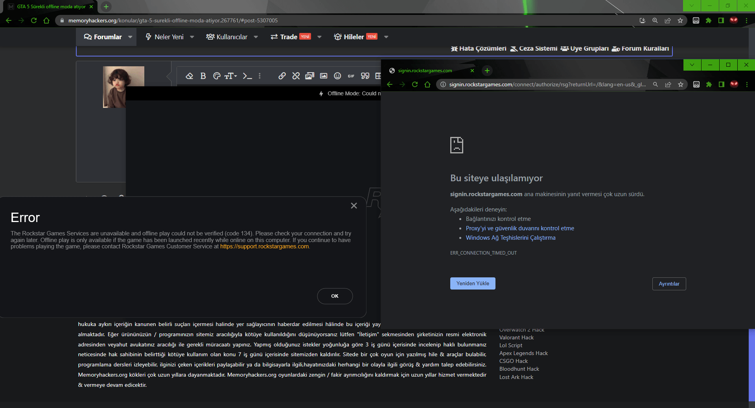The height and width of the screenshot is (408, 755).
Task: Open the text color palette in the editor
Action: 217,76
